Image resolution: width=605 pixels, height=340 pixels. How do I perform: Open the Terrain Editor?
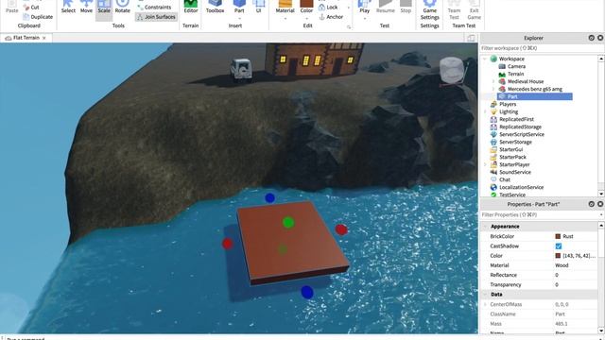pos(191,7)
